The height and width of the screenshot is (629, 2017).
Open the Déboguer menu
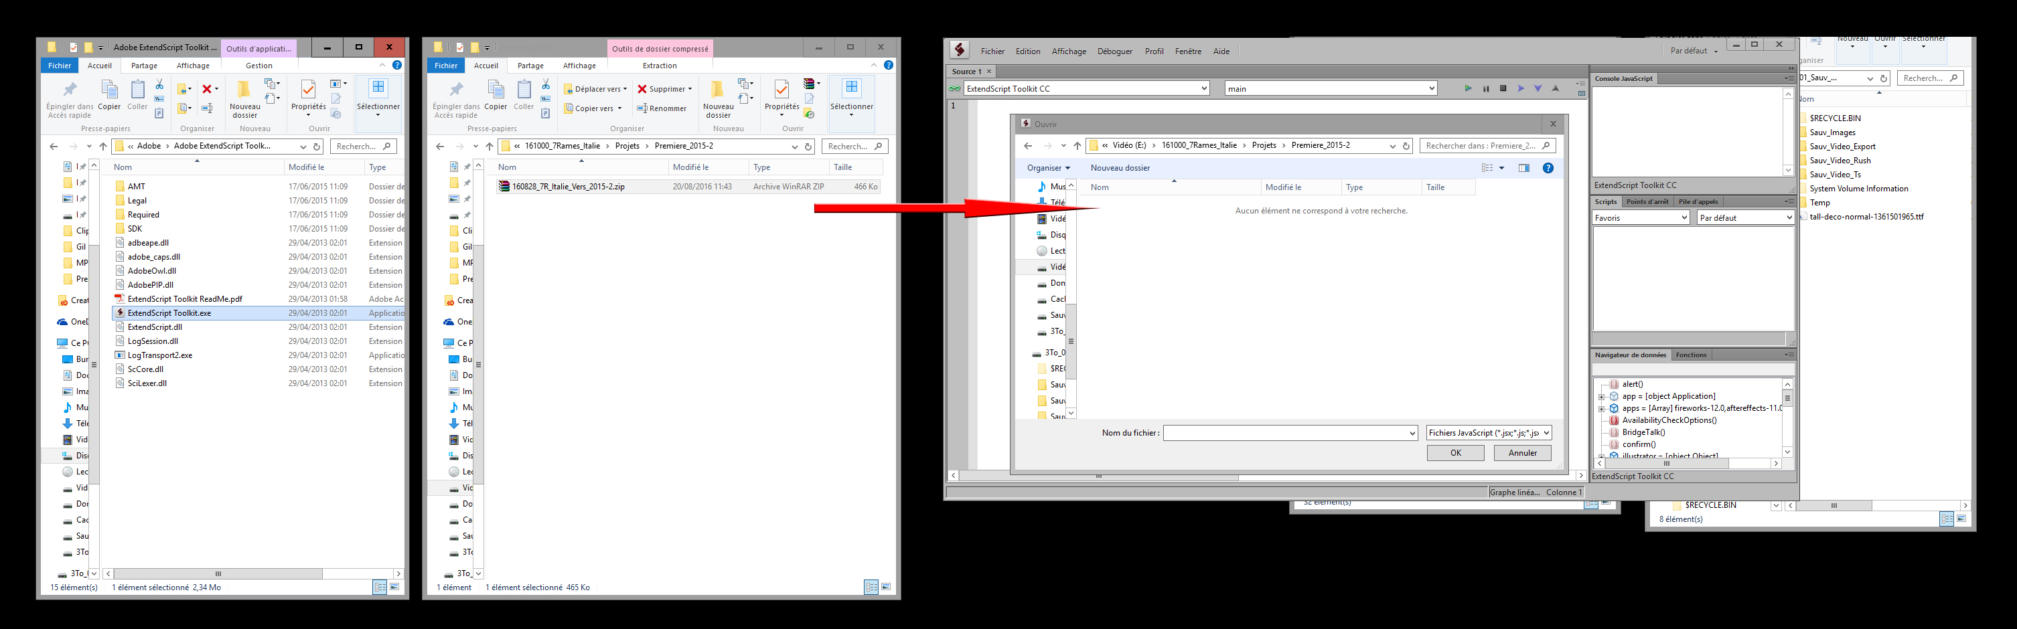pyautogui.click(x=1114, y=52)
